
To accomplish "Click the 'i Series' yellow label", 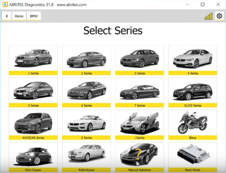I will pyautogui.click(x=140, y=138).
